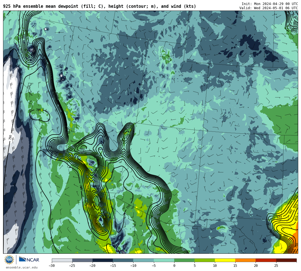This screenshot has width=301, height=271.
Task: Click the 1000 contour label near right edge
Action: tap(295, 198)
